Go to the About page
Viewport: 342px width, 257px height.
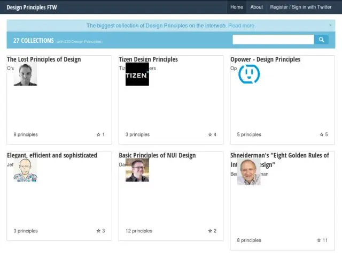point(256,7)
